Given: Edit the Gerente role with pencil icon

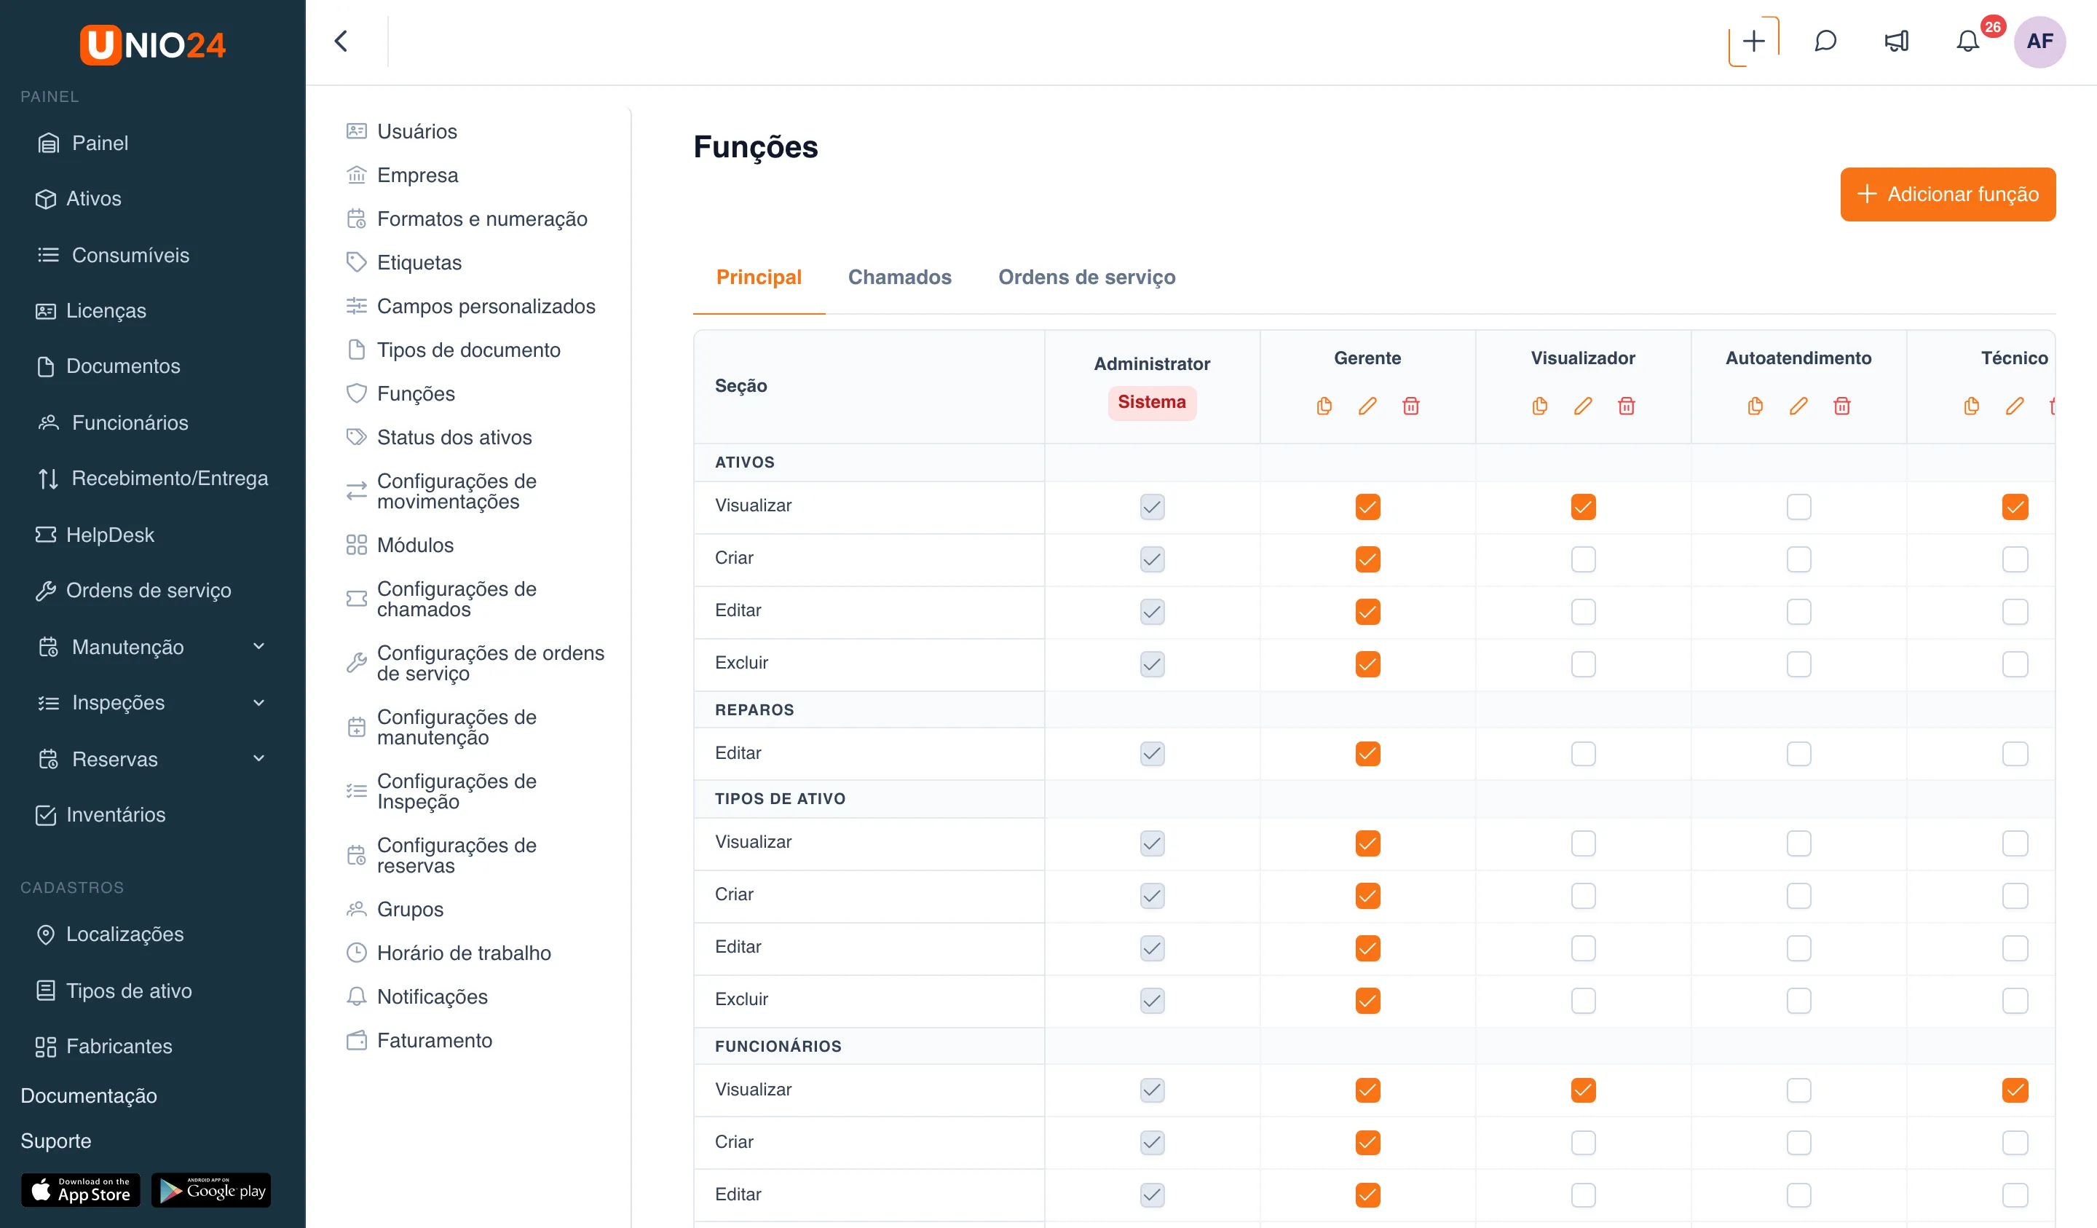Looking at the screenshot, I should tap(1367, 406).
